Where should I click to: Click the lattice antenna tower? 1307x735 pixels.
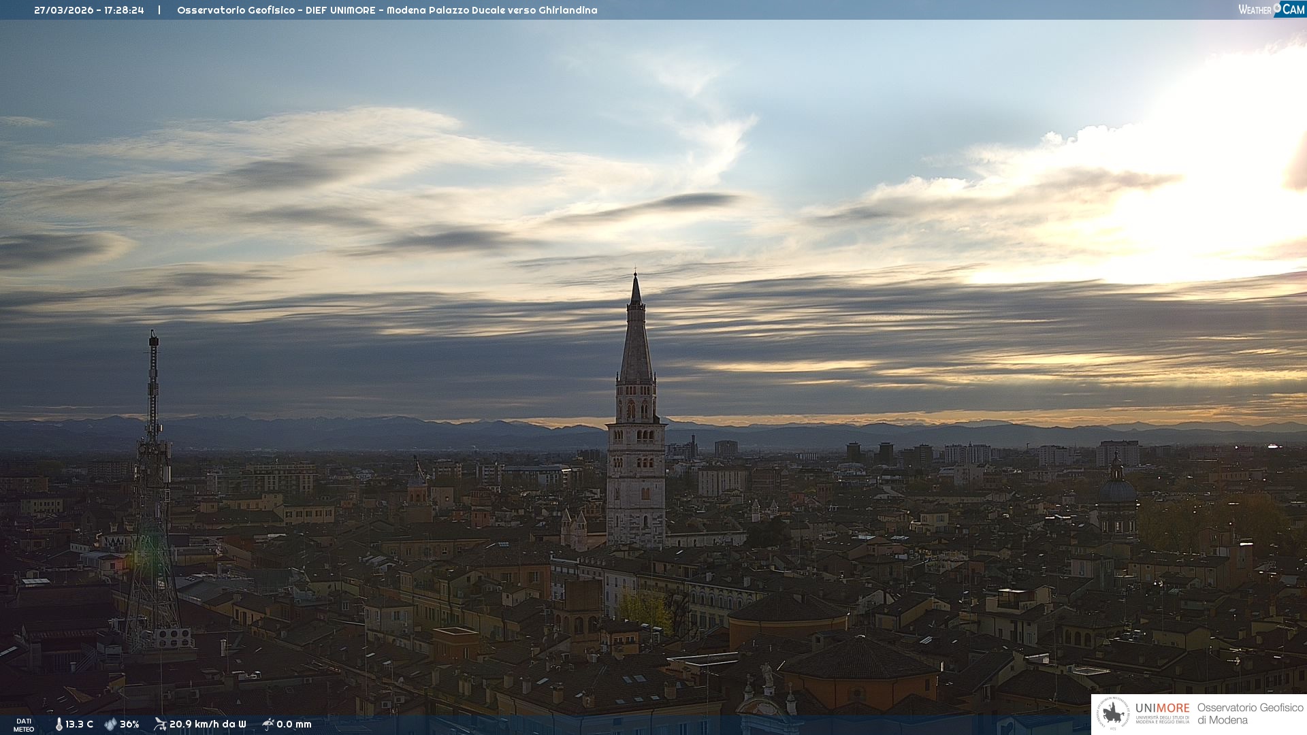[152, 490]
